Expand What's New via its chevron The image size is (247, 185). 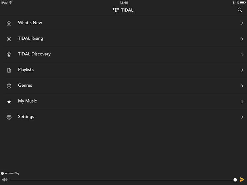click(x=242, y=23)
